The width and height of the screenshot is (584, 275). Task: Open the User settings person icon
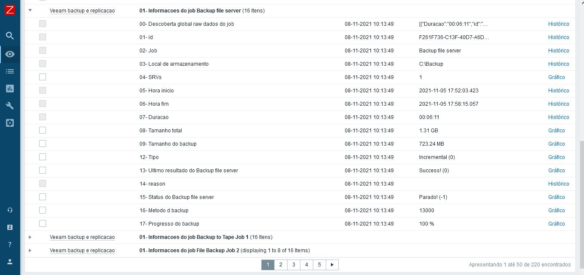pos(10,262)
